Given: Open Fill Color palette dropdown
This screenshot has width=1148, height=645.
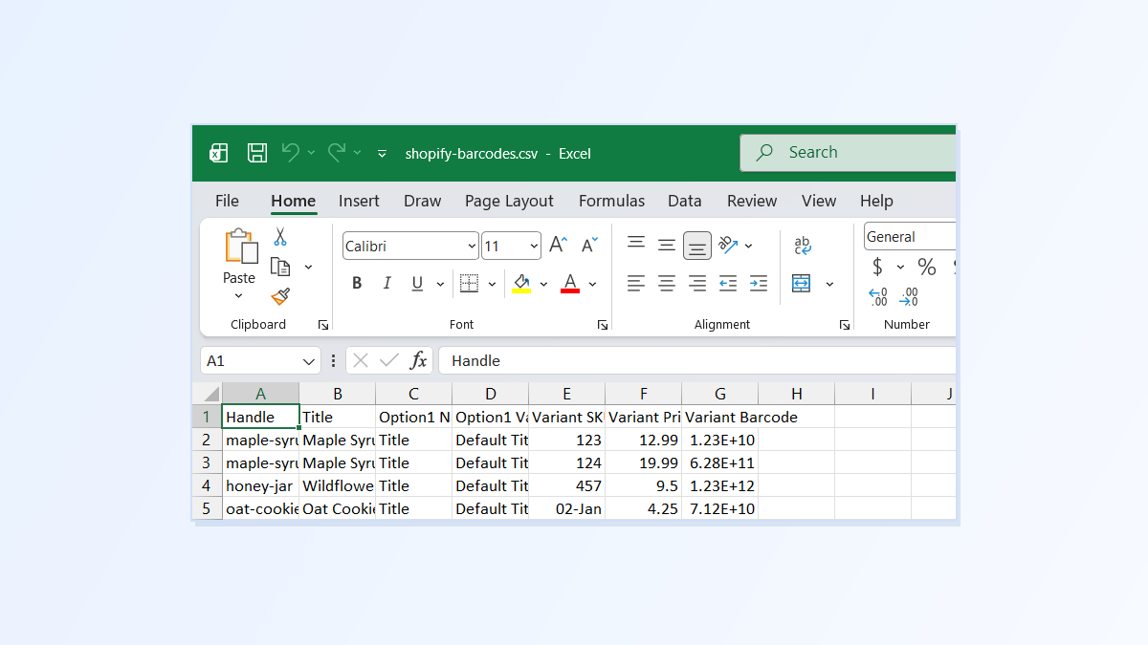Looking at the screenshot, I should [543, 284].
